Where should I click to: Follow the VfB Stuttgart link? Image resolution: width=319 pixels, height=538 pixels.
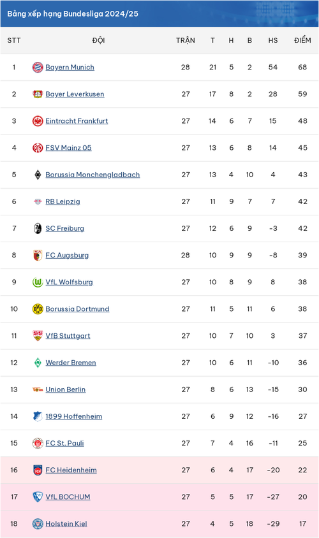(68, 335)
